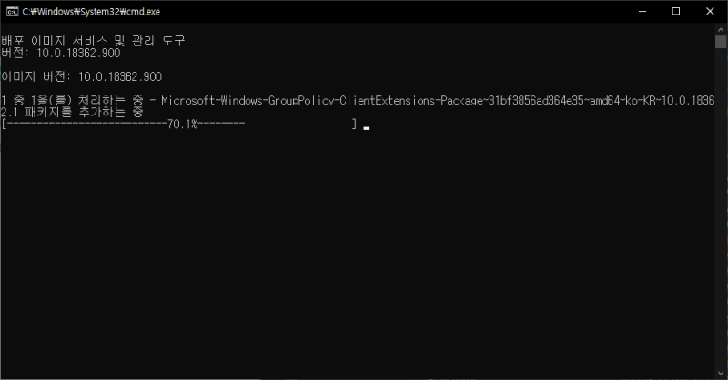
Task: Click the 1 중 1을(를) 처리하는 중 text
Action: (73, 100)
